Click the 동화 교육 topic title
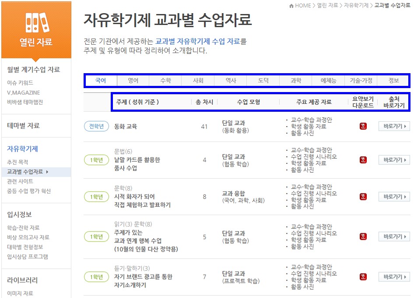Viewport: 414px width, 298px height. click(126, 126)
